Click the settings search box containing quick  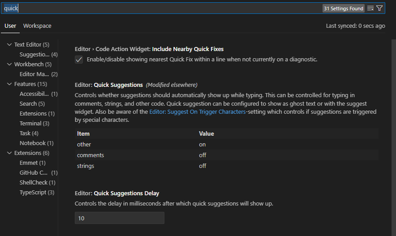coord(162,8)
